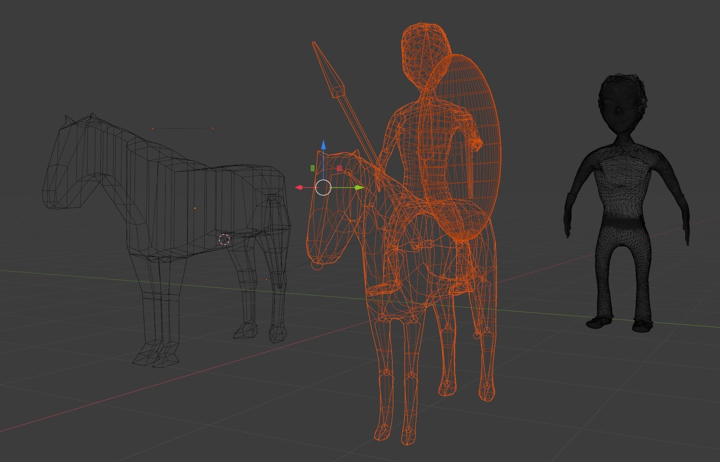Click the red X-axis move gizmo arrow
Screen dimensions: 720x462
[x=299, y=187]
